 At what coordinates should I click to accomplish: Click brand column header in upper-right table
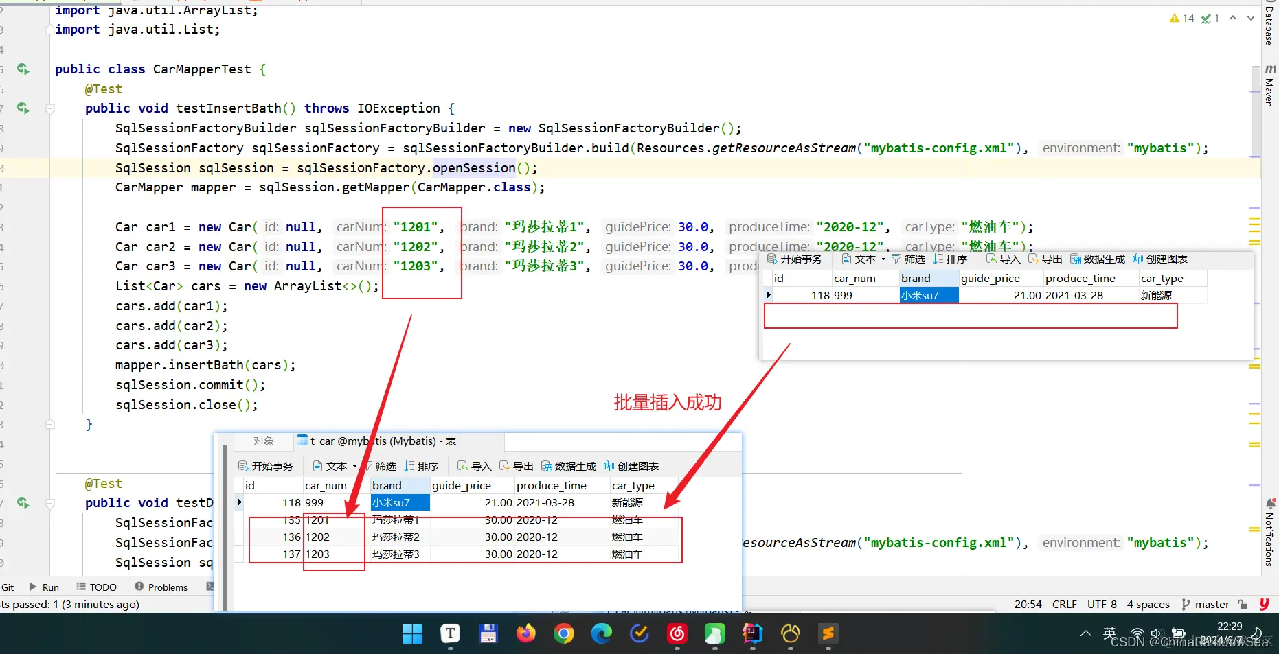pyautogui.click(x=929, y=279)
